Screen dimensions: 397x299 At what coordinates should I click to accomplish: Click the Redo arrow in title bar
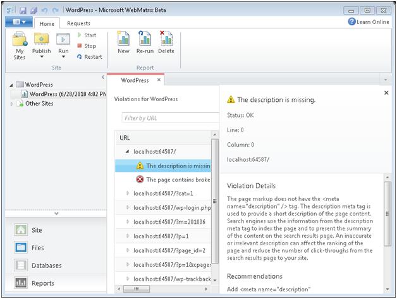[x=55, y=10]
